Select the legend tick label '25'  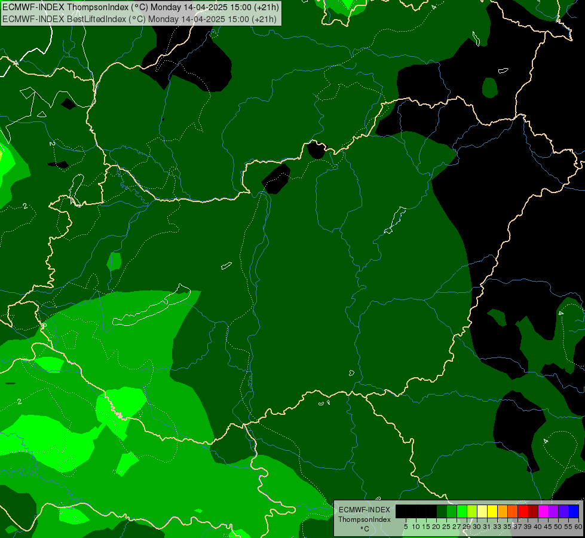coord(446,527)
